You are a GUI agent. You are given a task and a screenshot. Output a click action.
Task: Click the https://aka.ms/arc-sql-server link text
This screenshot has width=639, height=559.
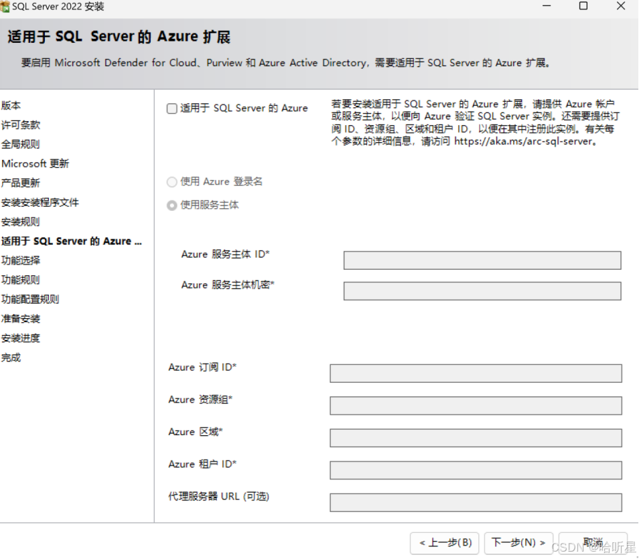523,141
